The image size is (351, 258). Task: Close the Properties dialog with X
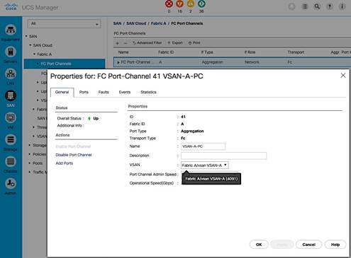coord(343,76)
